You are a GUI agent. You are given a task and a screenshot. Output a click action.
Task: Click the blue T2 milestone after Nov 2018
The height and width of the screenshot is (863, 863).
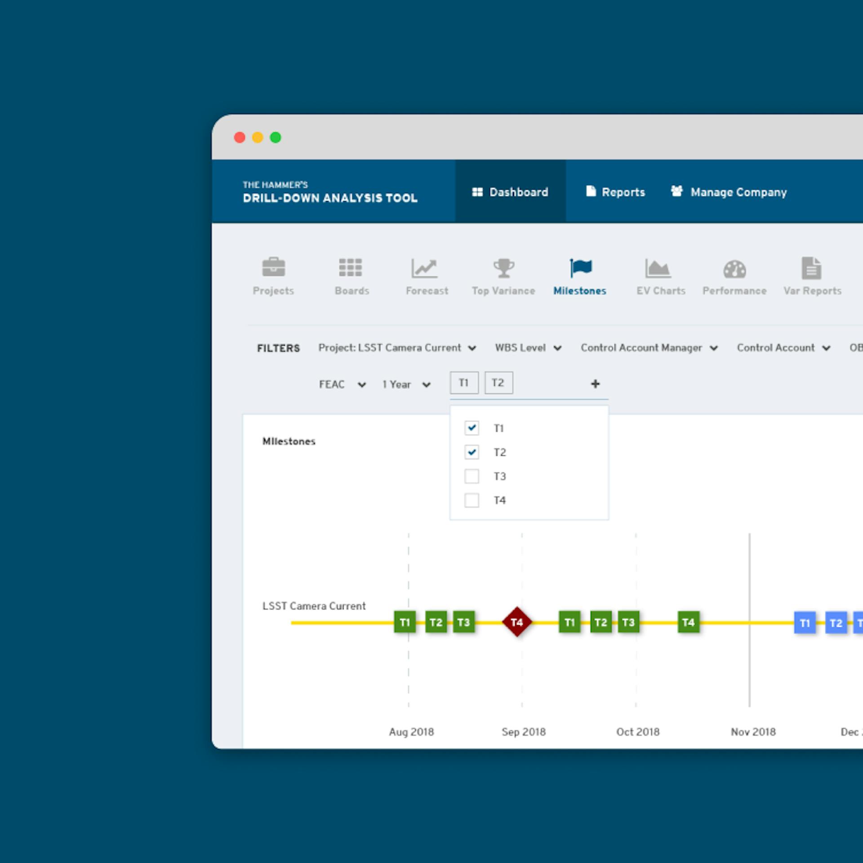pos(836,623)
